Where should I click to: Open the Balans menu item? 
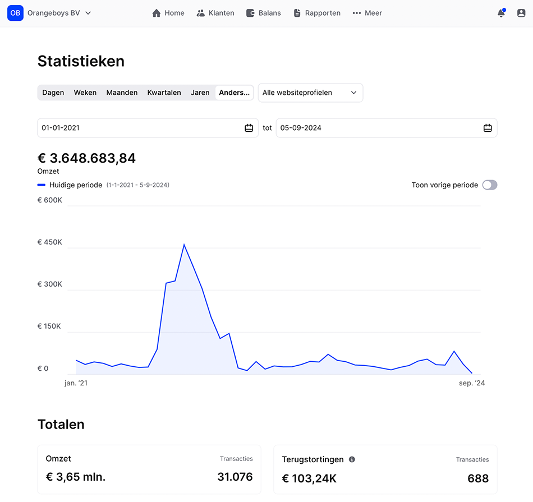(264, 13)
